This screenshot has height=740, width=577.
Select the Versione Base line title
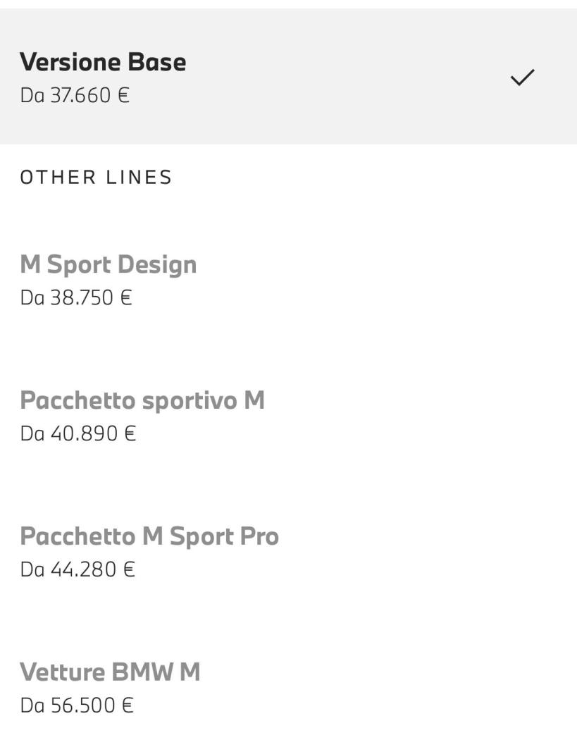[x=103, y=62]
